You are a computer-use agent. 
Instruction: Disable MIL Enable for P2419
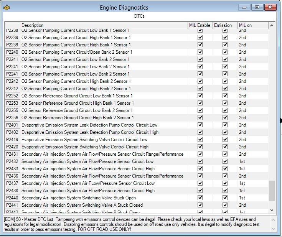point(200,140)
